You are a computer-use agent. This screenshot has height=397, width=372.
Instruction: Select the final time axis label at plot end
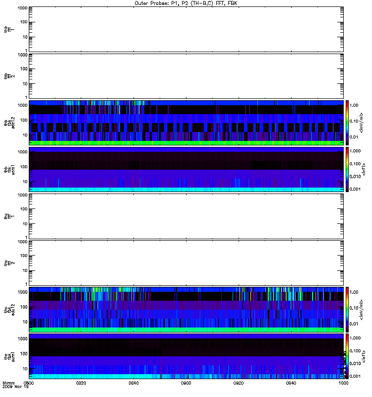[x=343, y=383]
